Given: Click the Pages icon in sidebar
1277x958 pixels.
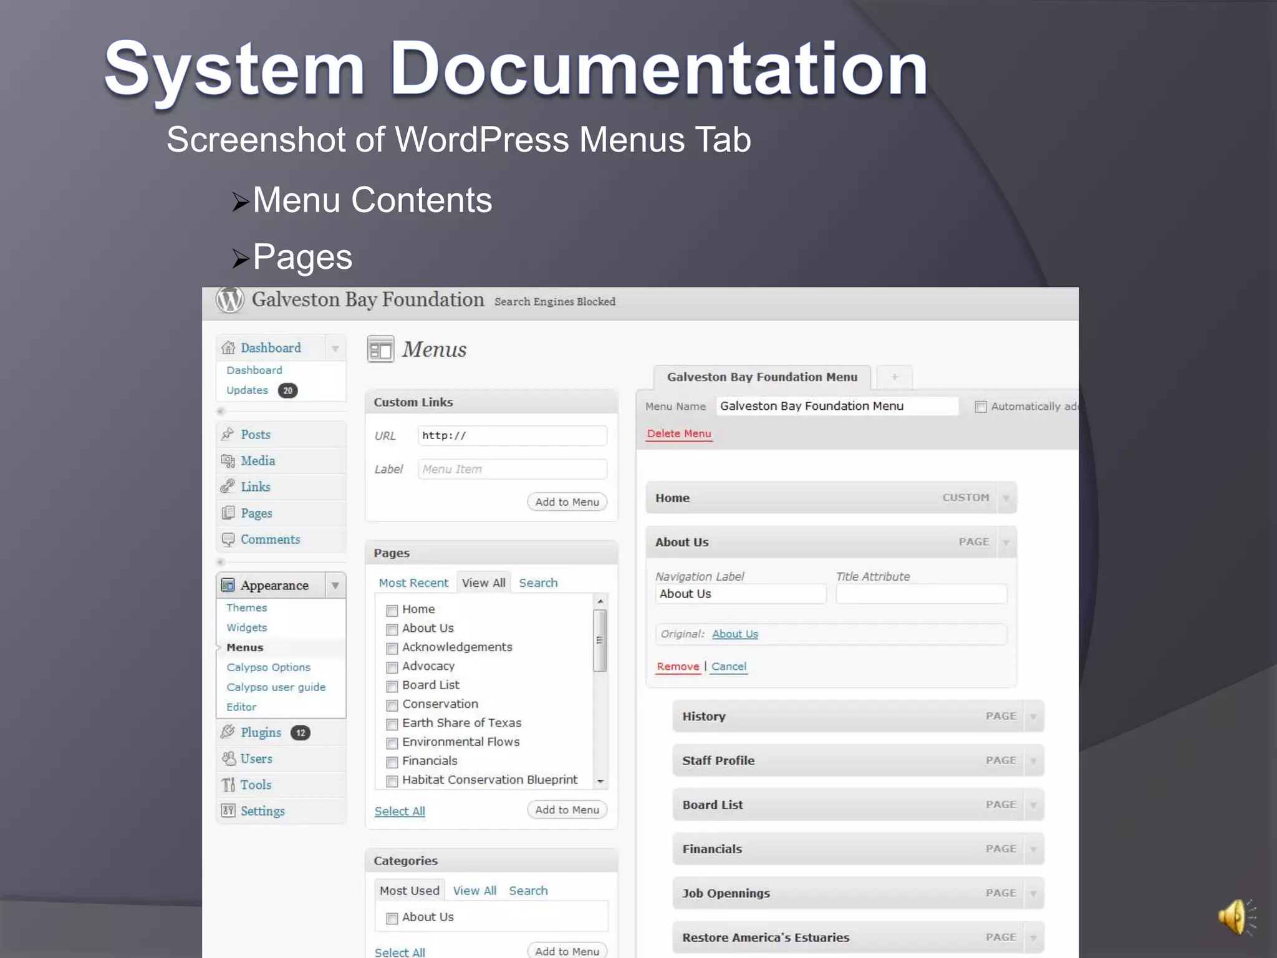Looking at the screenshot, I should [x=228, y=513].
